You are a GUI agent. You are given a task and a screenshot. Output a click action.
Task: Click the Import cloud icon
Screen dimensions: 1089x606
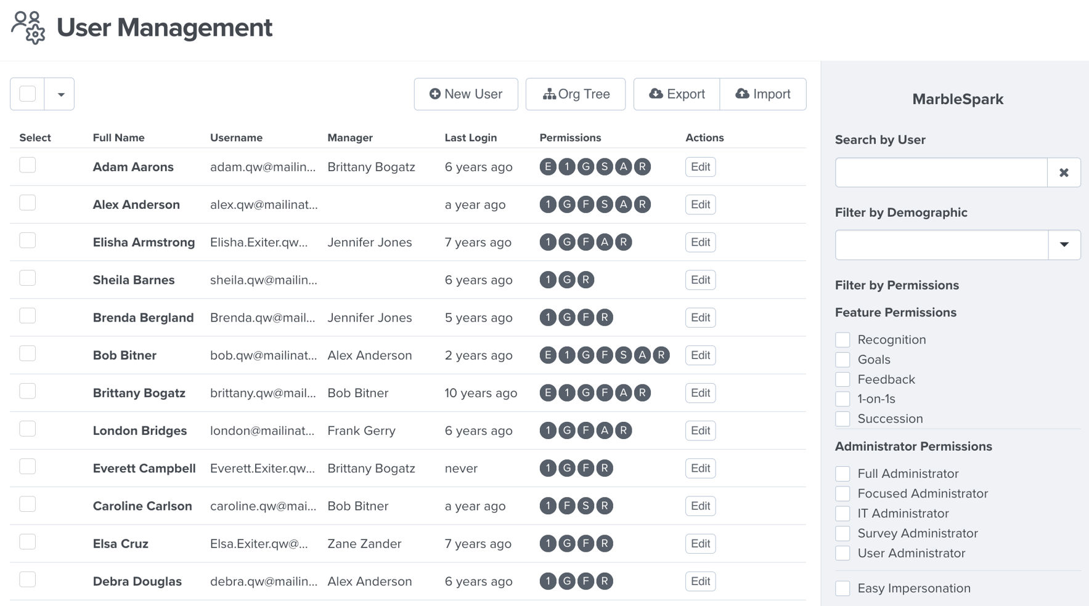pos(741,94)
